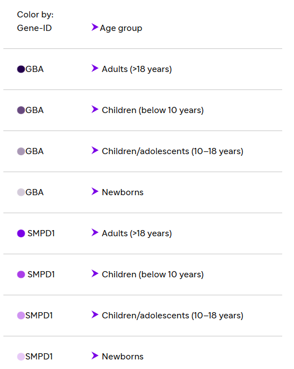This screenshot has width=294, height=369.
Task: Click the SMPD1 Children/adolescents color dot
Action: (21, 316)
